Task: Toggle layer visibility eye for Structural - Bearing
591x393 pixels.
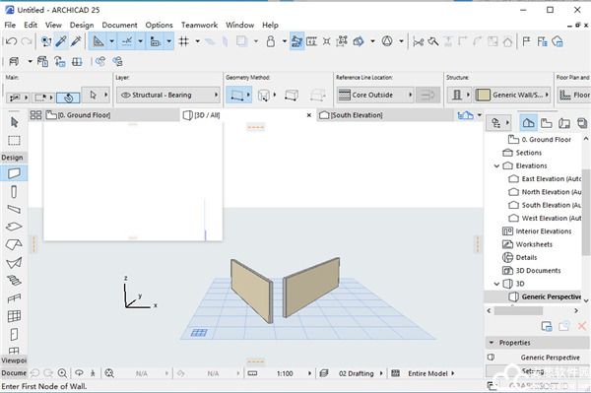Action: point(125,95)
